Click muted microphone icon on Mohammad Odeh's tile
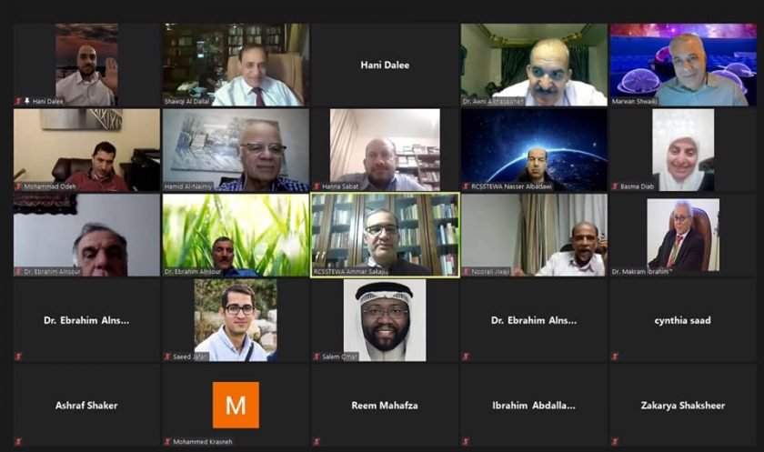Screen dimensions: 764x452 18,186
